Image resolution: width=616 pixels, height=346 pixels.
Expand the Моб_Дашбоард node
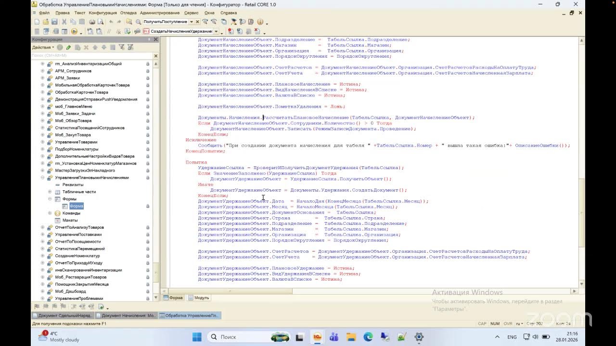pyautogui.click(x=42, y=291)
